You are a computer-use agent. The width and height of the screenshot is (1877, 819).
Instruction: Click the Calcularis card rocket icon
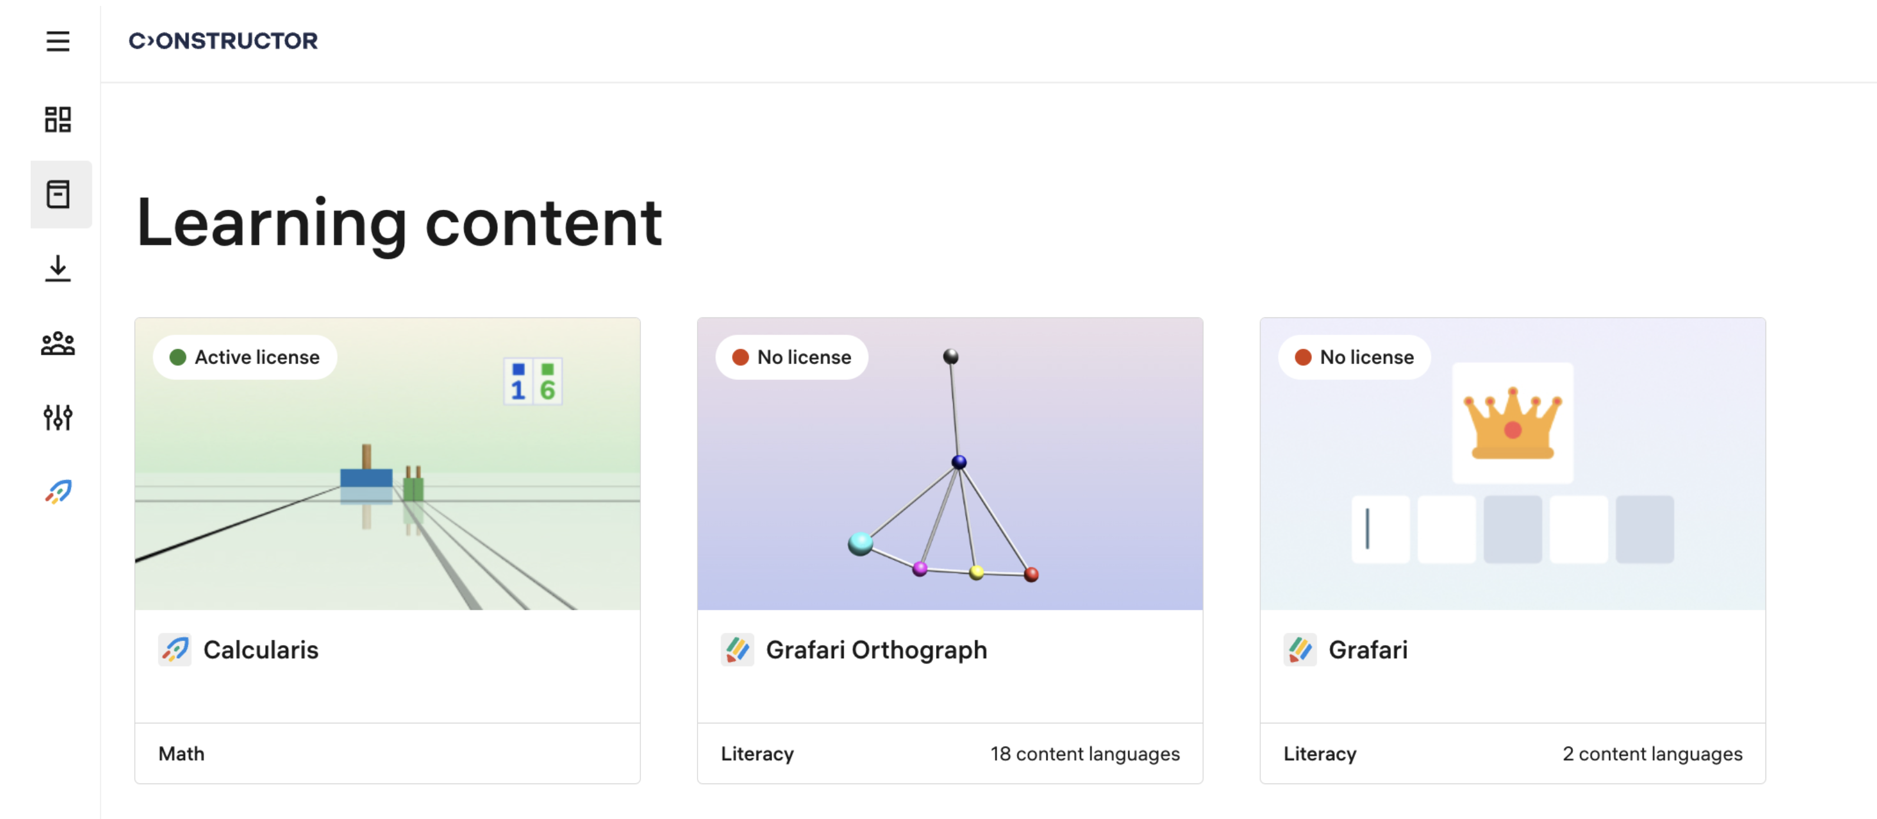[175, 649]
